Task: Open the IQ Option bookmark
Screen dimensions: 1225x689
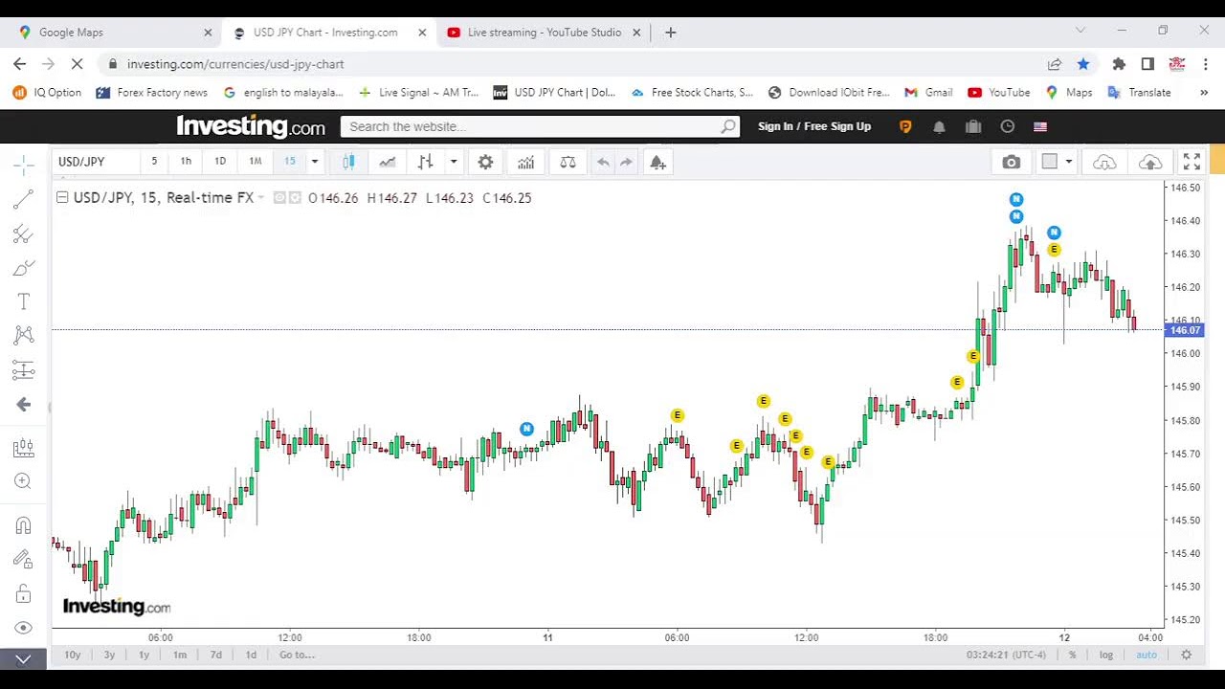Action: 47,93
